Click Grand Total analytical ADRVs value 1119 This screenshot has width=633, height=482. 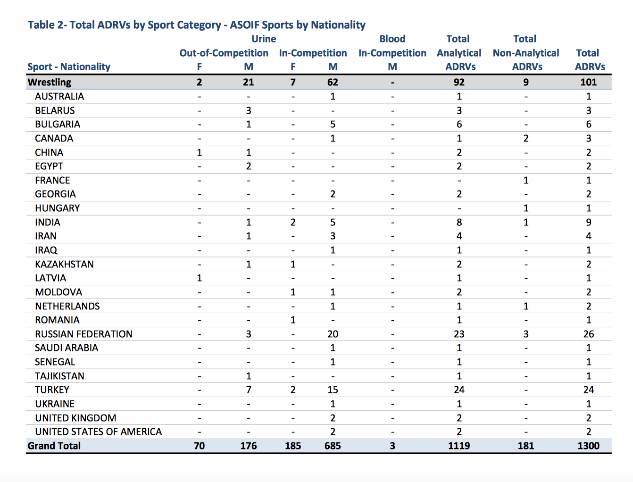(x=458, y=446)
